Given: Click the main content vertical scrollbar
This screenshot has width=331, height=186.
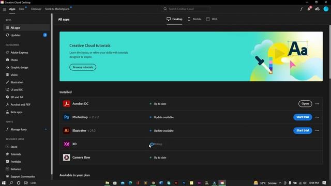Looking at the screenshot, I should point(330,52).
